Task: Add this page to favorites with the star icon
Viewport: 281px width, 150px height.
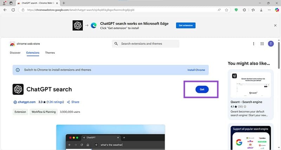Action: (227, 10)
